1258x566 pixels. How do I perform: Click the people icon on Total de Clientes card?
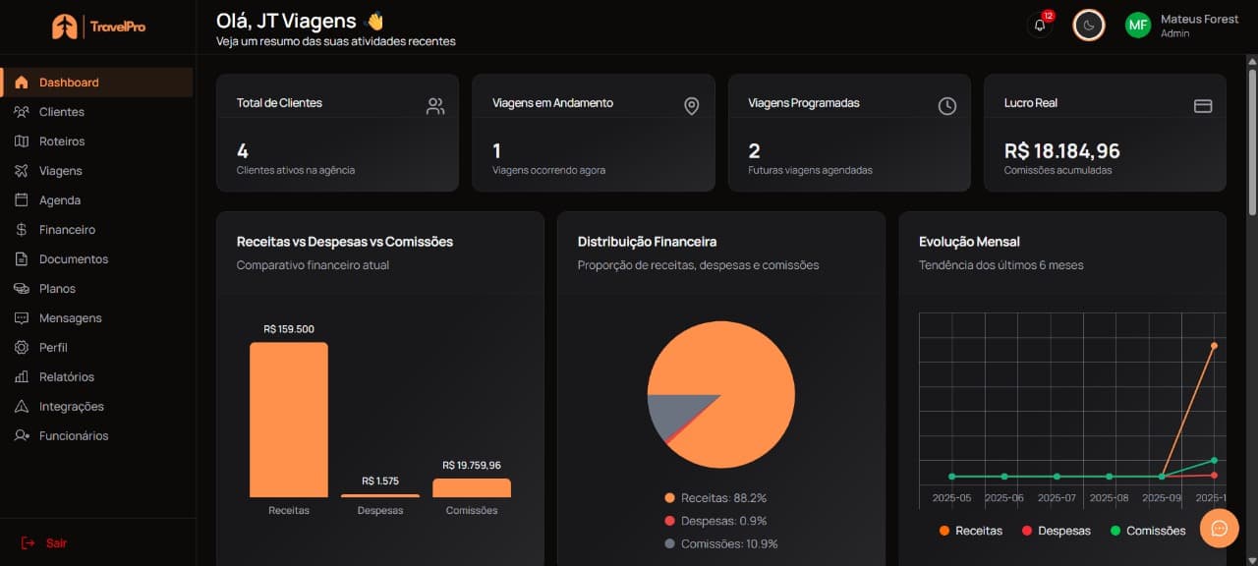pyautogui.click(x=435, y=105)
